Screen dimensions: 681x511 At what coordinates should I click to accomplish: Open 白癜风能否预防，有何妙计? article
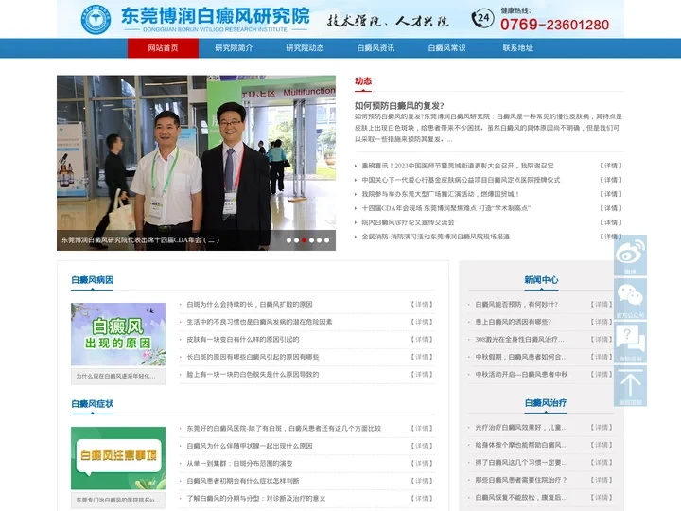click(x=516, y=304)
